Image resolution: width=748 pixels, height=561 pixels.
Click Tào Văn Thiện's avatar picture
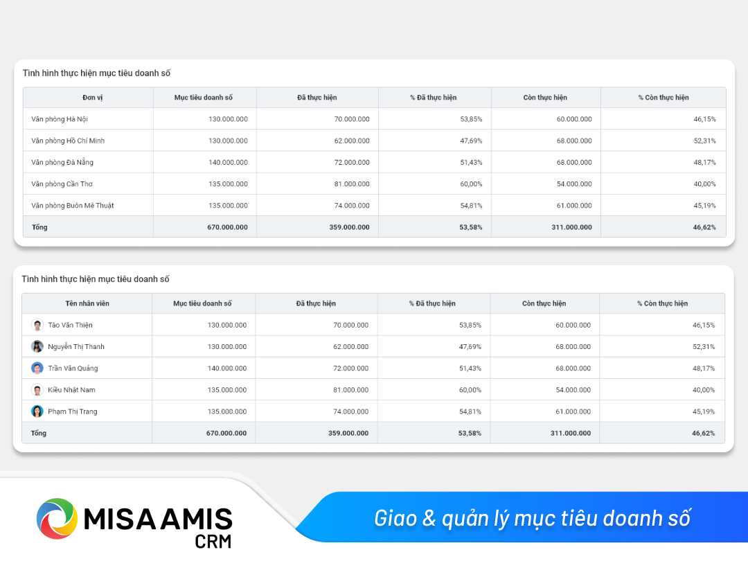37,325
